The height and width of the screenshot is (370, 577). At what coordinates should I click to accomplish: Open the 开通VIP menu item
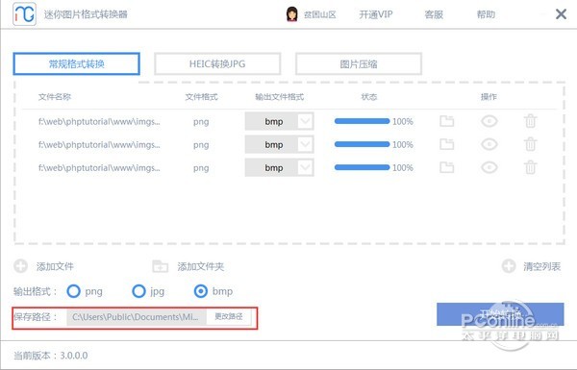coord(376,14)
